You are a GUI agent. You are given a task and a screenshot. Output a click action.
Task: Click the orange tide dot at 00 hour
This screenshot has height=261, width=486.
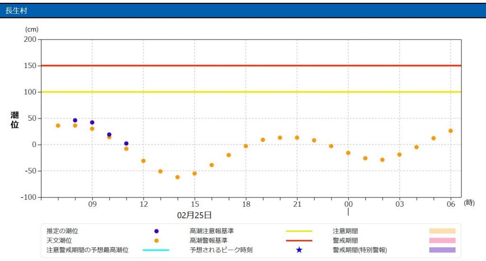tap(348, 153)
